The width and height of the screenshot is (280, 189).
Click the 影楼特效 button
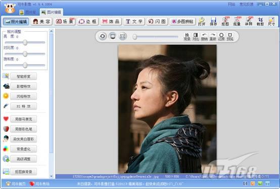coord(24,86)
